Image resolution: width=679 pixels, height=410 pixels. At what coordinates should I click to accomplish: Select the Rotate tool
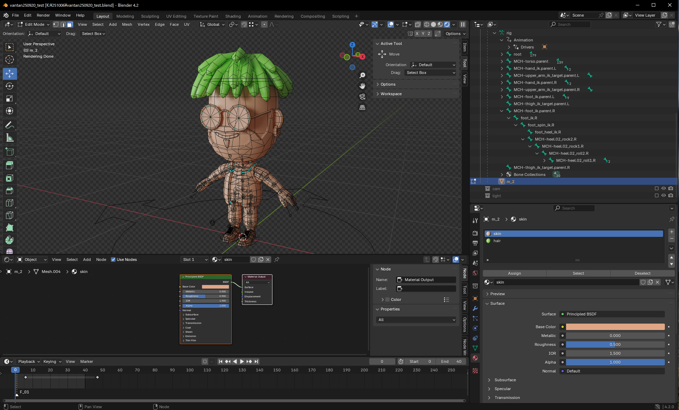(10, 86)
